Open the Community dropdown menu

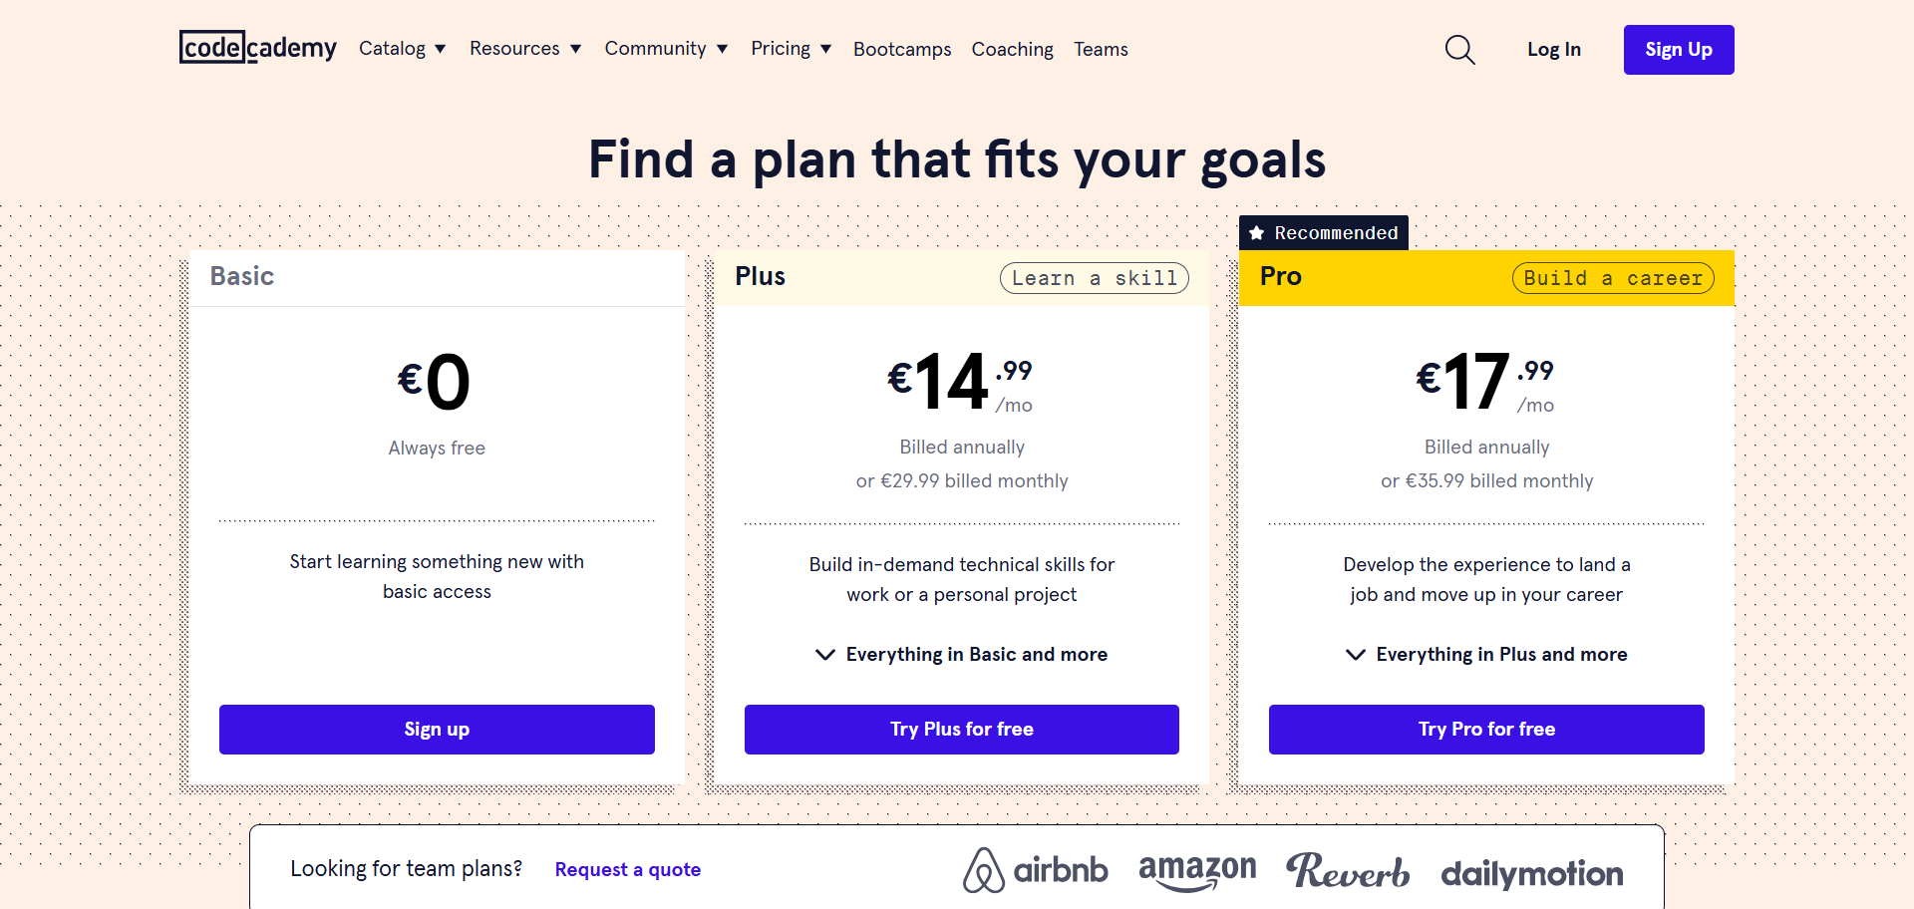point(665,49)
